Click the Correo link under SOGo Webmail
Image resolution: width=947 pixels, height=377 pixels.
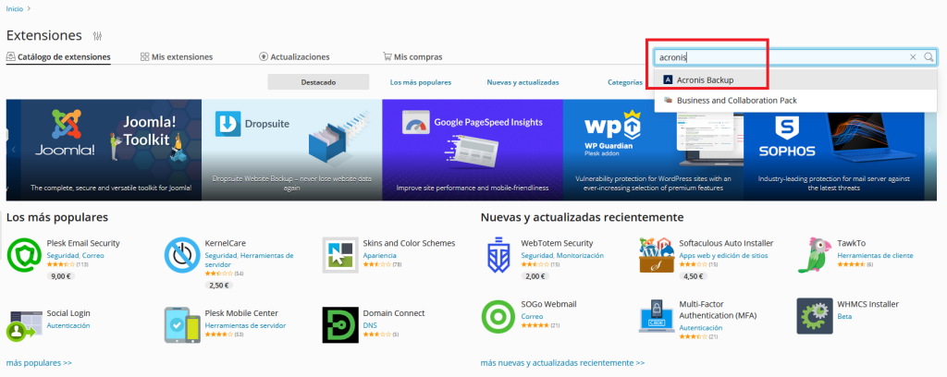click(532, 316)
